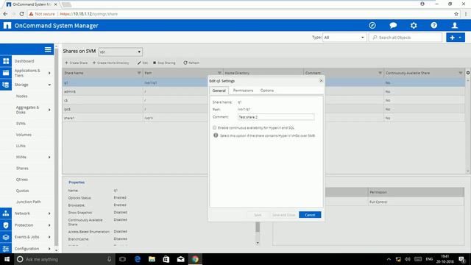Select the Events & Jobs sidebar icon
The height and width of the screenshot is (265, 471).
[6, 237]
